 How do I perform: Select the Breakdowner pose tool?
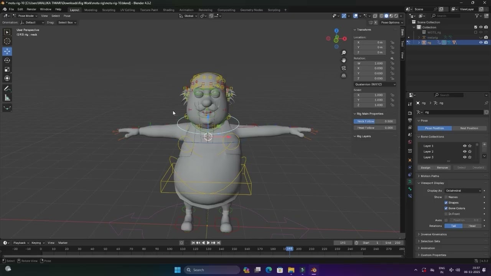[7, 108]
